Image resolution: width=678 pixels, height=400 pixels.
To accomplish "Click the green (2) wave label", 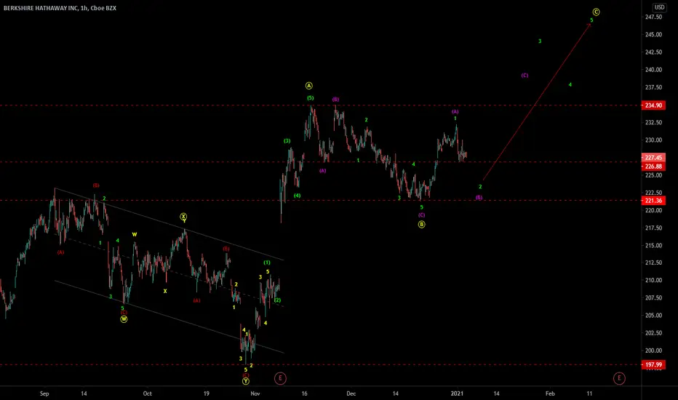I will point(278,300).
